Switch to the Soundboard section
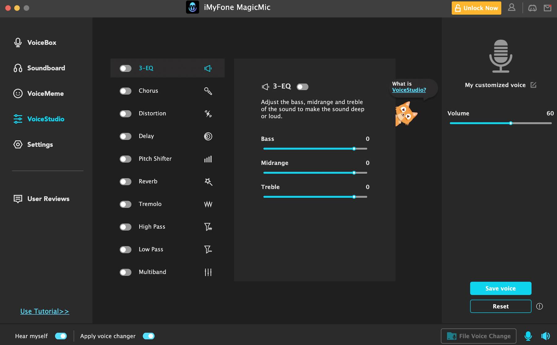The width and height of the screenshot is (557, 345). pyautogui.click(x=46, y=68)
